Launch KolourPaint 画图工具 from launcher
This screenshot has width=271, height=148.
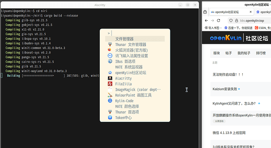(x=135, y=95)
